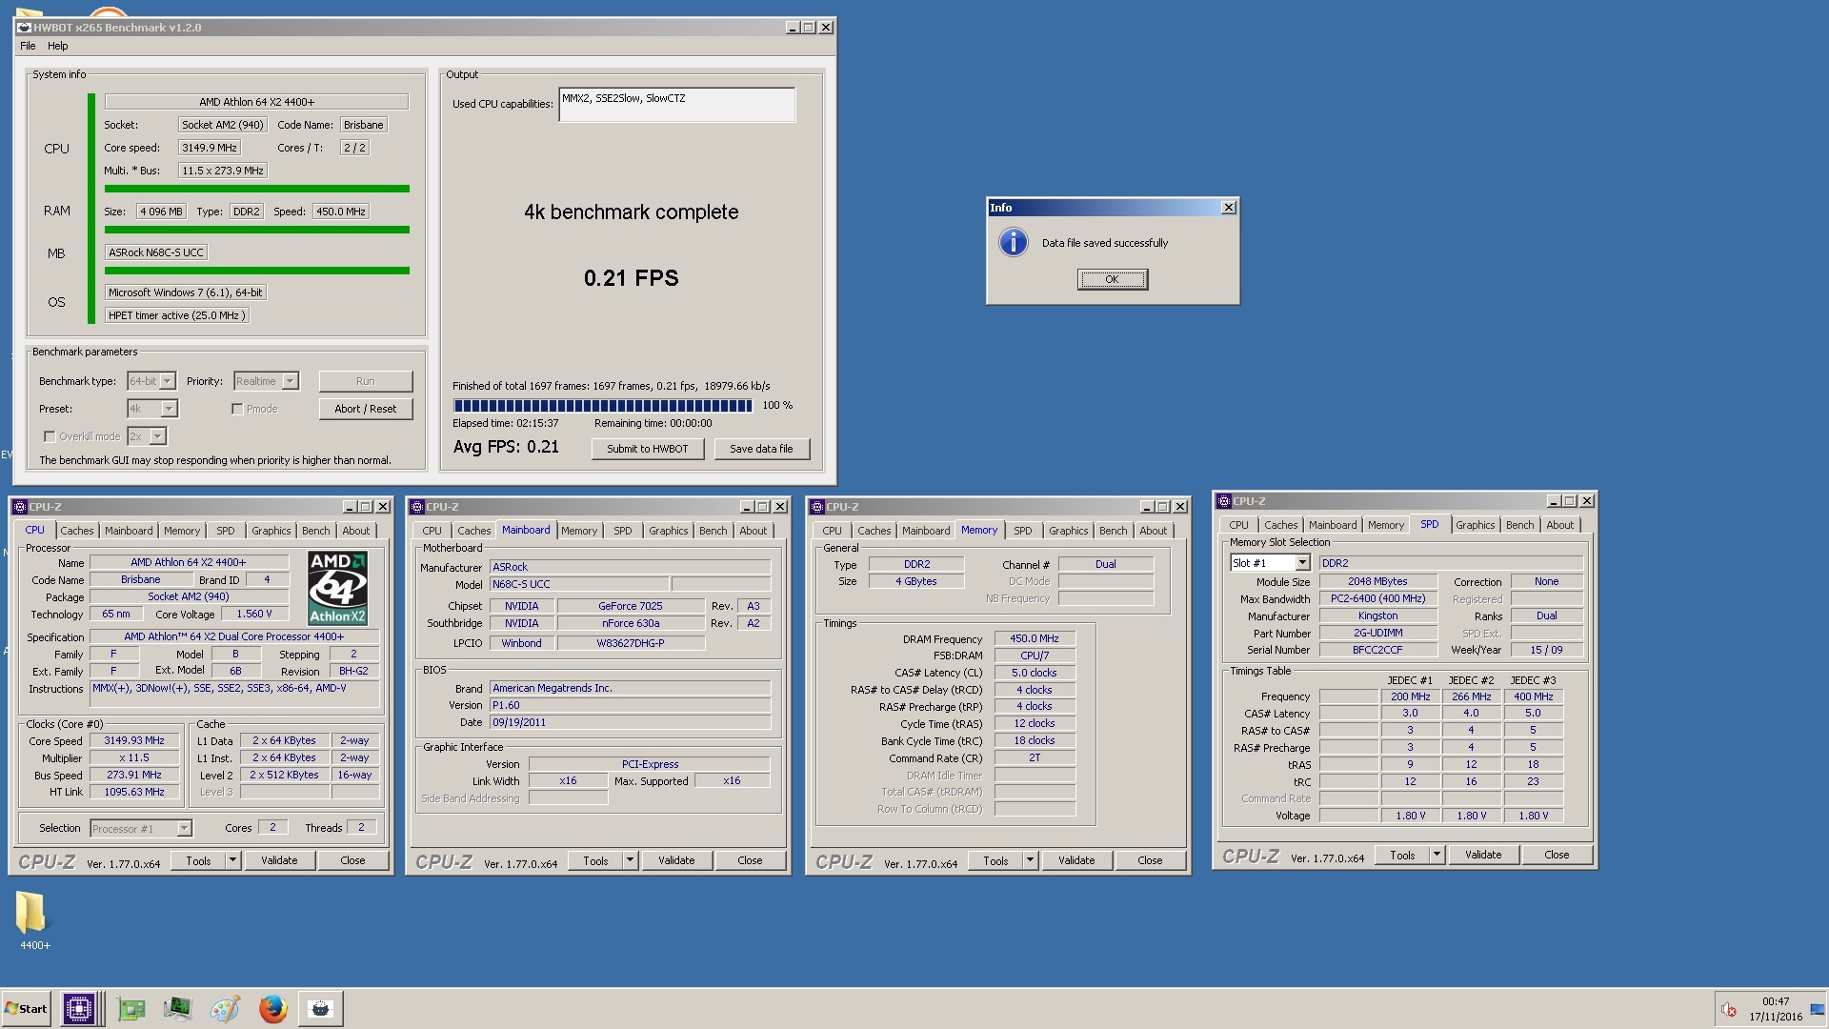Toggle the Pmode checkbox
The width and height of the screenshot is (1829, 1029).
point(237,409)
